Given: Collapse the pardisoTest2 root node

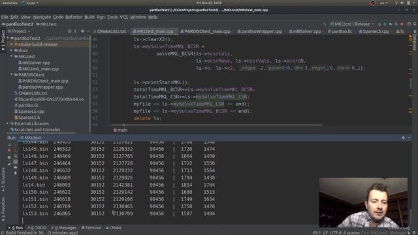Looking at the screenshot, I should point(8,38).
